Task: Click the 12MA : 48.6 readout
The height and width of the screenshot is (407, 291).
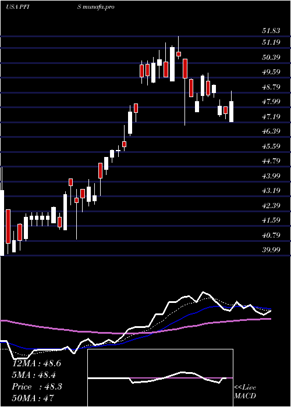Action: click(37, 363)
